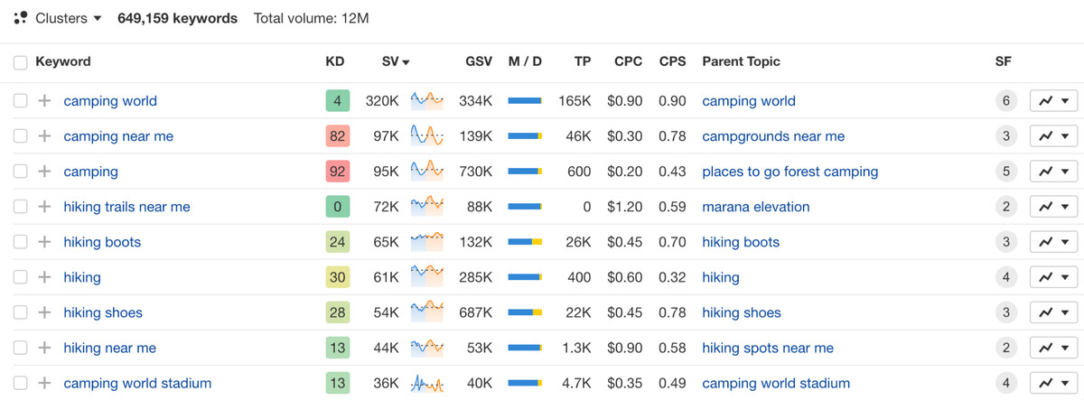This screenshot has width=1084, height=400.
Task: Open search volume trend chart for camping near me
Action: click(x=426, y=135)
